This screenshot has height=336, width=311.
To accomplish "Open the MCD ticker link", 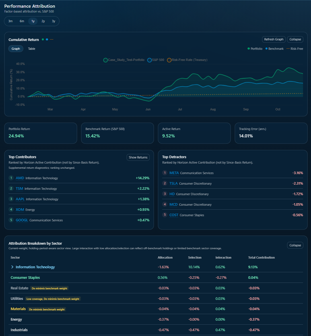I will click(x=173, y=205).
